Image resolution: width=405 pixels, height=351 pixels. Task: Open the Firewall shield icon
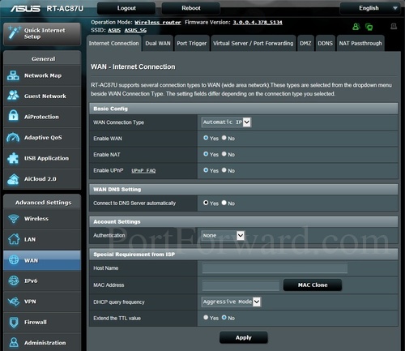pos(14,322)
